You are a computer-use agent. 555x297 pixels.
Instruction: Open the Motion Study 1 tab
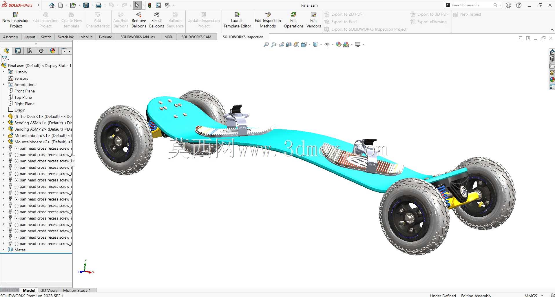click(x=77, y=290)
